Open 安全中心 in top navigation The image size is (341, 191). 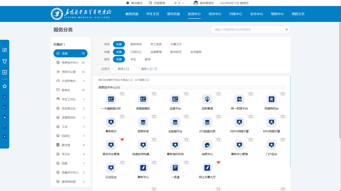pyautogui.click(x=256, y=14)
